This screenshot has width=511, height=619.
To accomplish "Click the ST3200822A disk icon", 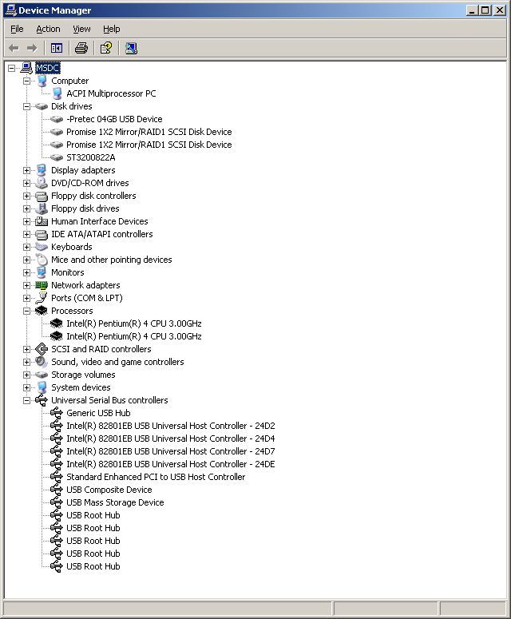I will (57, 157).
